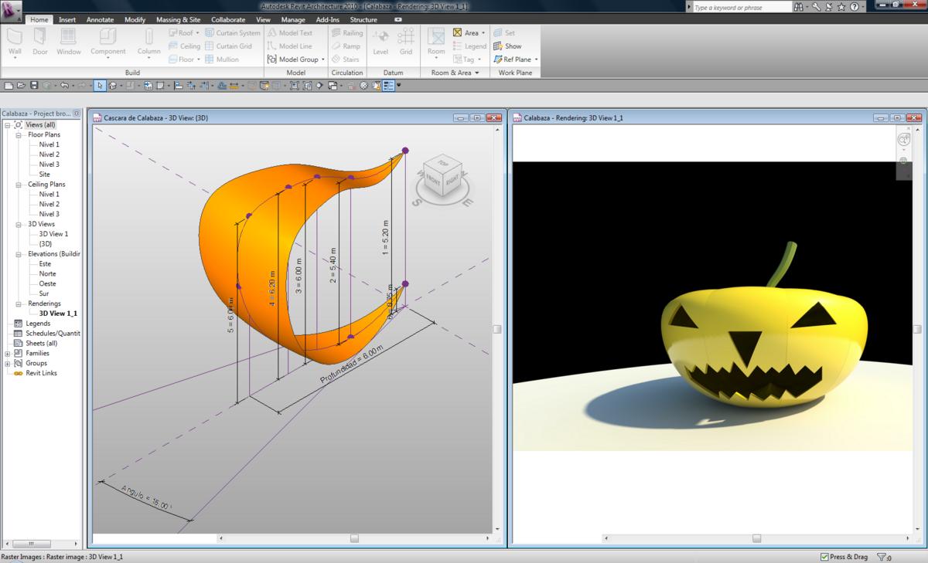Open the Tag dropdown
928x563 pixels.
click(x=479, y=59)
